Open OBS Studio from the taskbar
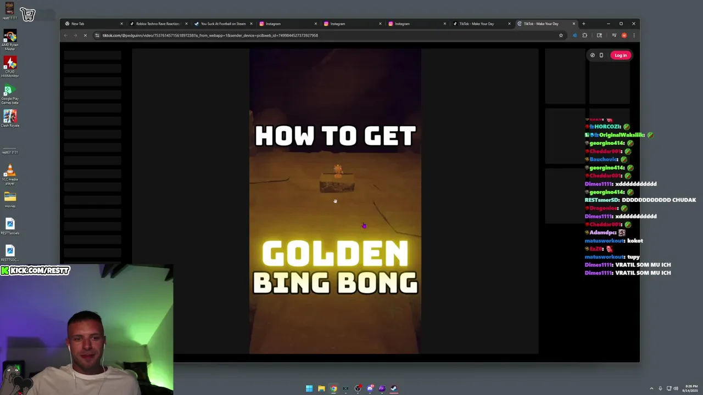Viewport: 703px width, 395px height. [x=358, y=388]
